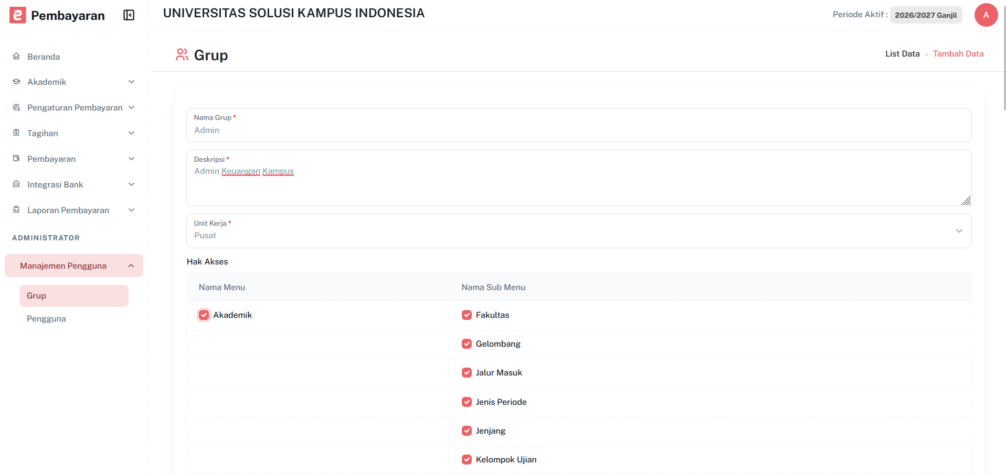This screenshot has width=1007, height=475.
Task: Click the List Data link
Action: tap(902, 53)
